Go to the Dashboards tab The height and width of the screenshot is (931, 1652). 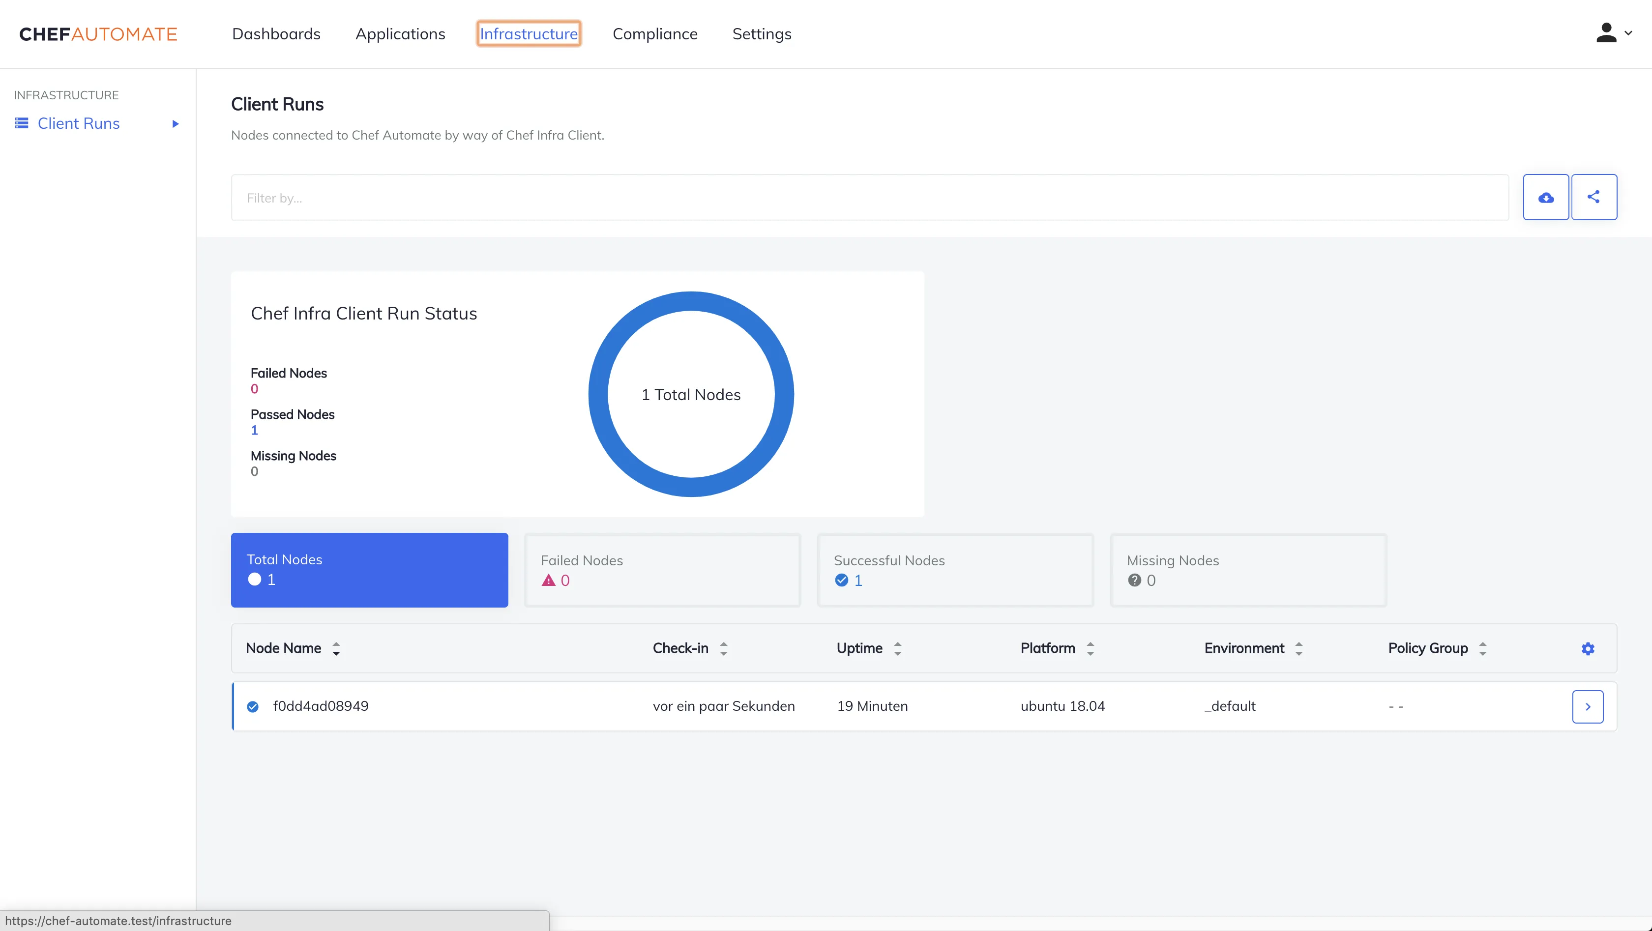tap(276, 34)
